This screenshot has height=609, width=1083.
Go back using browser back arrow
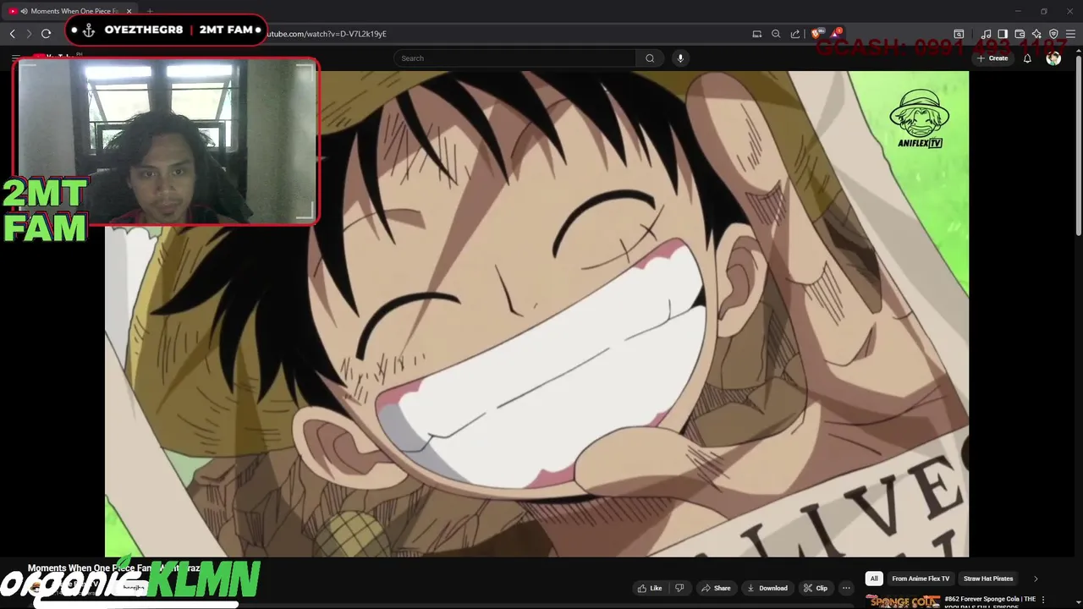click(x=12, y=34)
